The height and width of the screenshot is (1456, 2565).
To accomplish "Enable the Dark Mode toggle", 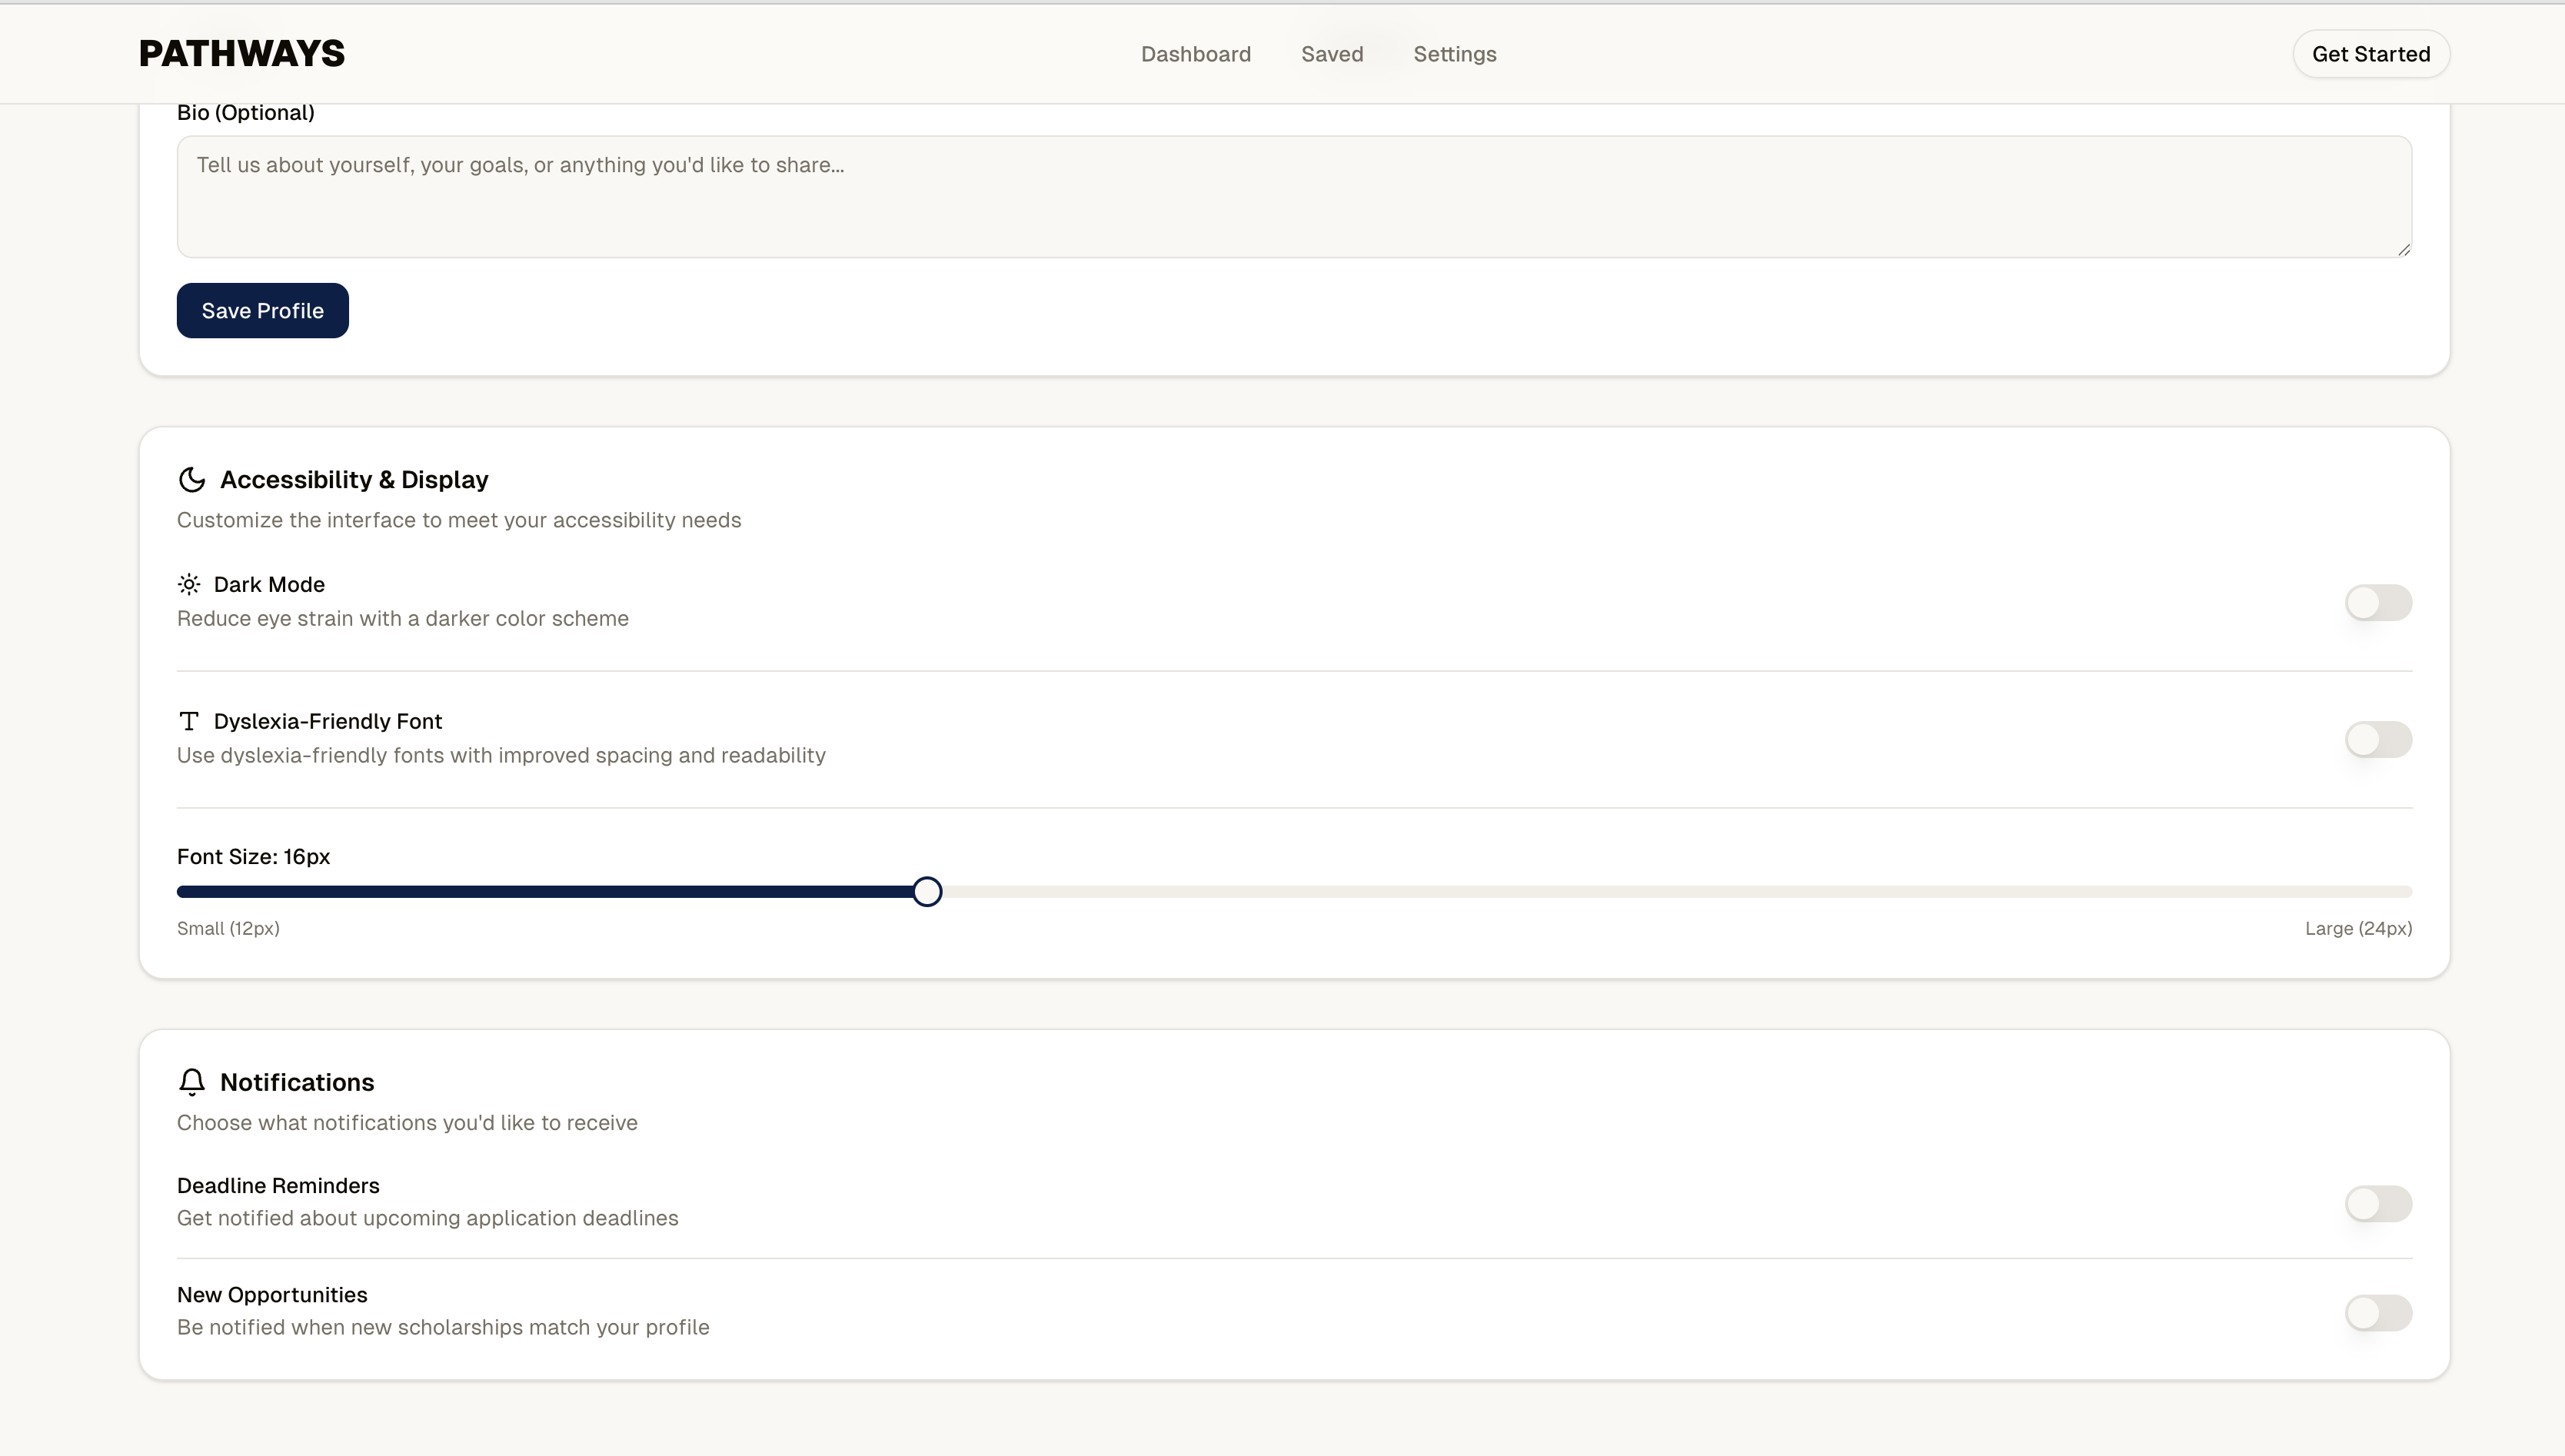I will (2378, 603).
